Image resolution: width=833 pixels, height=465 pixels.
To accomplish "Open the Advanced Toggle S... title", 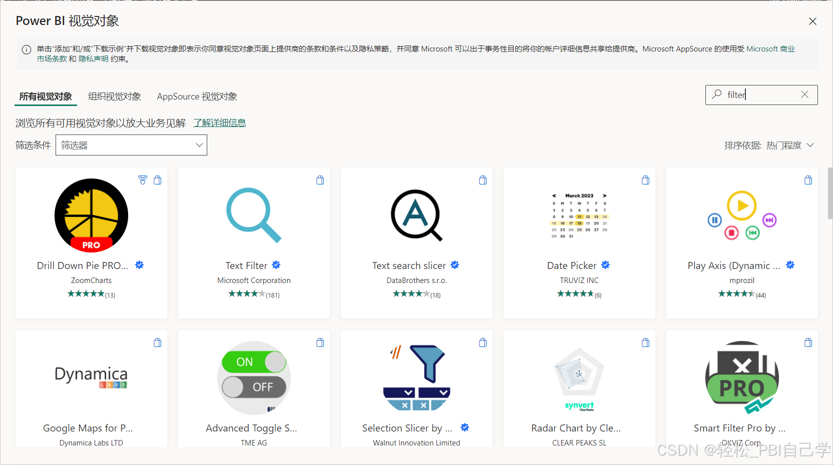I will pos(251,428).
